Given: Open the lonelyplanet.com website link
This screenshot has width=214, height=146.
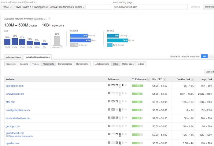Looking at the screenshot, I should tap(15, 94).
